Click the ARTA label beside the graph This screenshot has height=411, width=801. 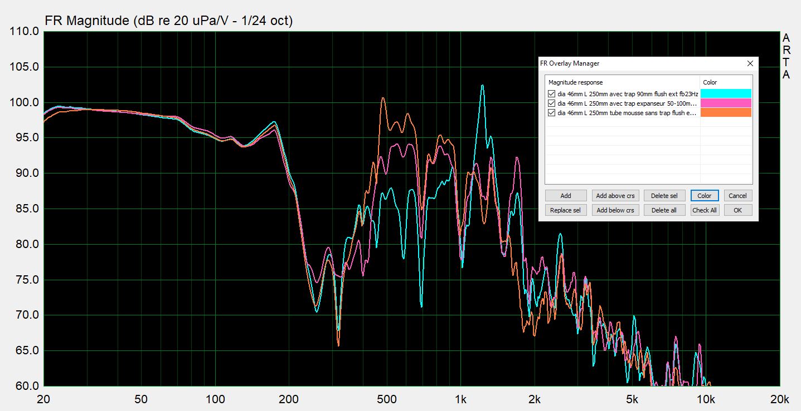pos(786,56)
